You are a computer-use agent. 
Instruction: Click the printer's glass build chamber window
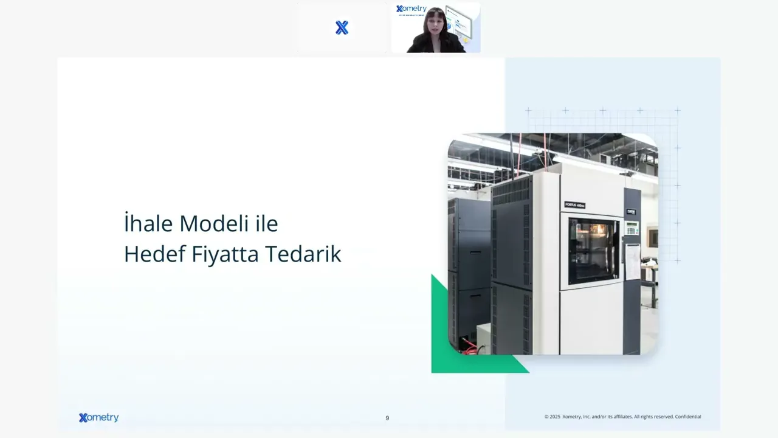(x=593, y=251)
